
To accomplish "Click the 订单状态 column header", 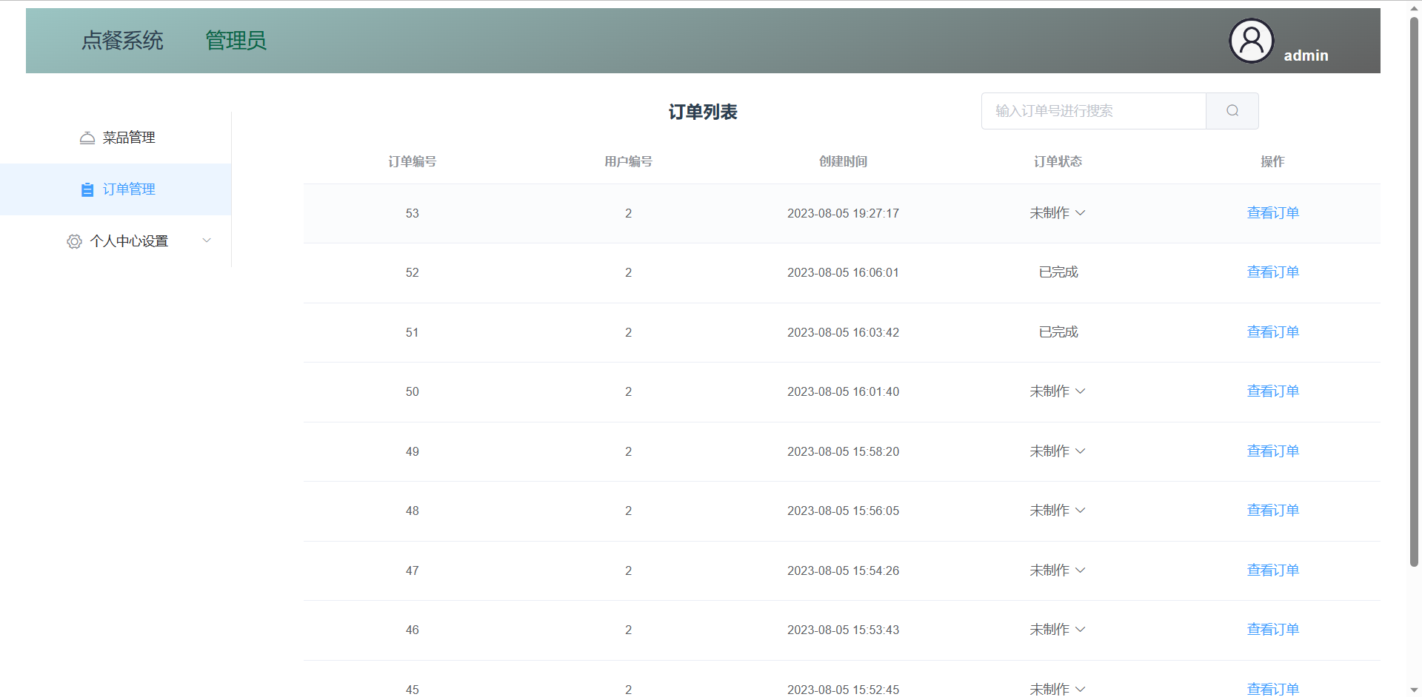I will pyautogui.click(x=1058, y=161).
